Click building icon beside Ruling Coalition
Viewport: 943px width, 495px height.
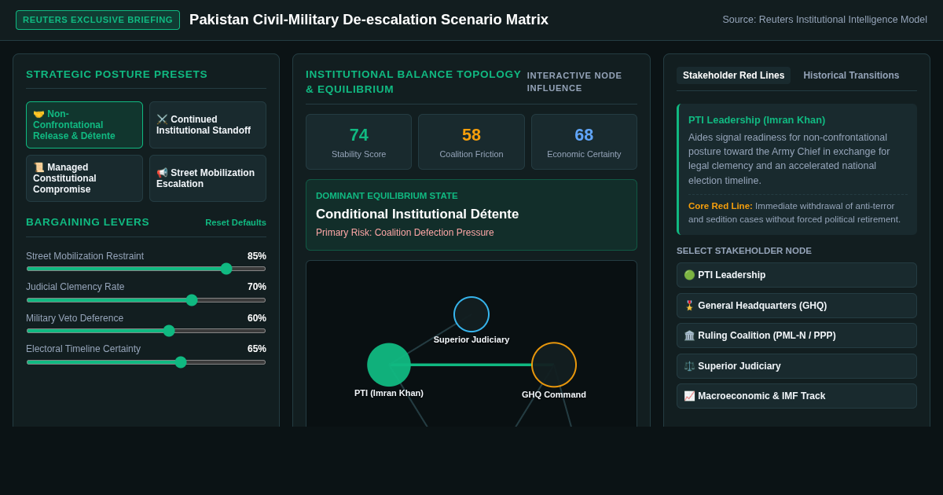(689, 335)
